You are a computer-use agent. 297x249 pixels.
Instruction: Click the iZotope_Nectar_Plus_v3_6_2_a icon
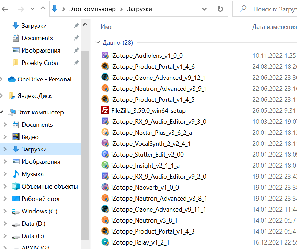click(105, 132)
